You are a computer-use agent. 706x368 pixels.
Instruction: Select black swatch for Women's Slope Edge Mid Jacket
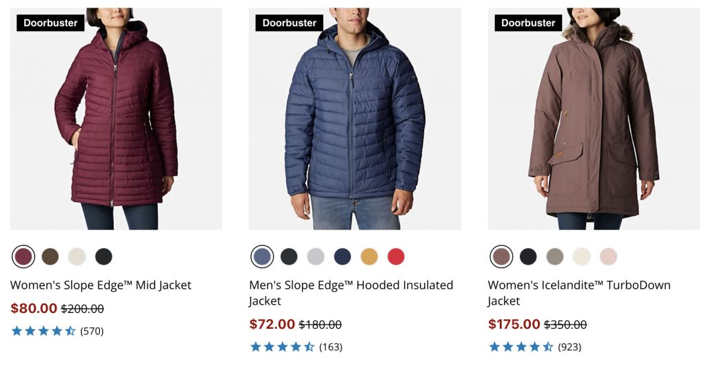[103, 257]
